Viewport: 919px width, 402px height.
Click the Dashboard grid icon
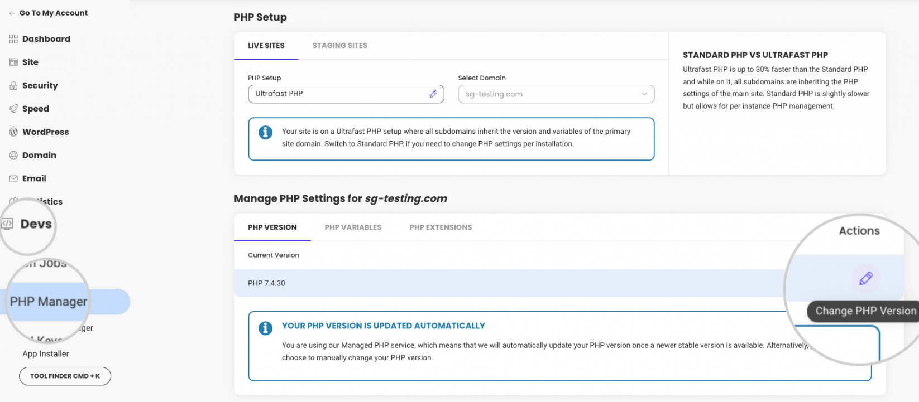[13, 39]
